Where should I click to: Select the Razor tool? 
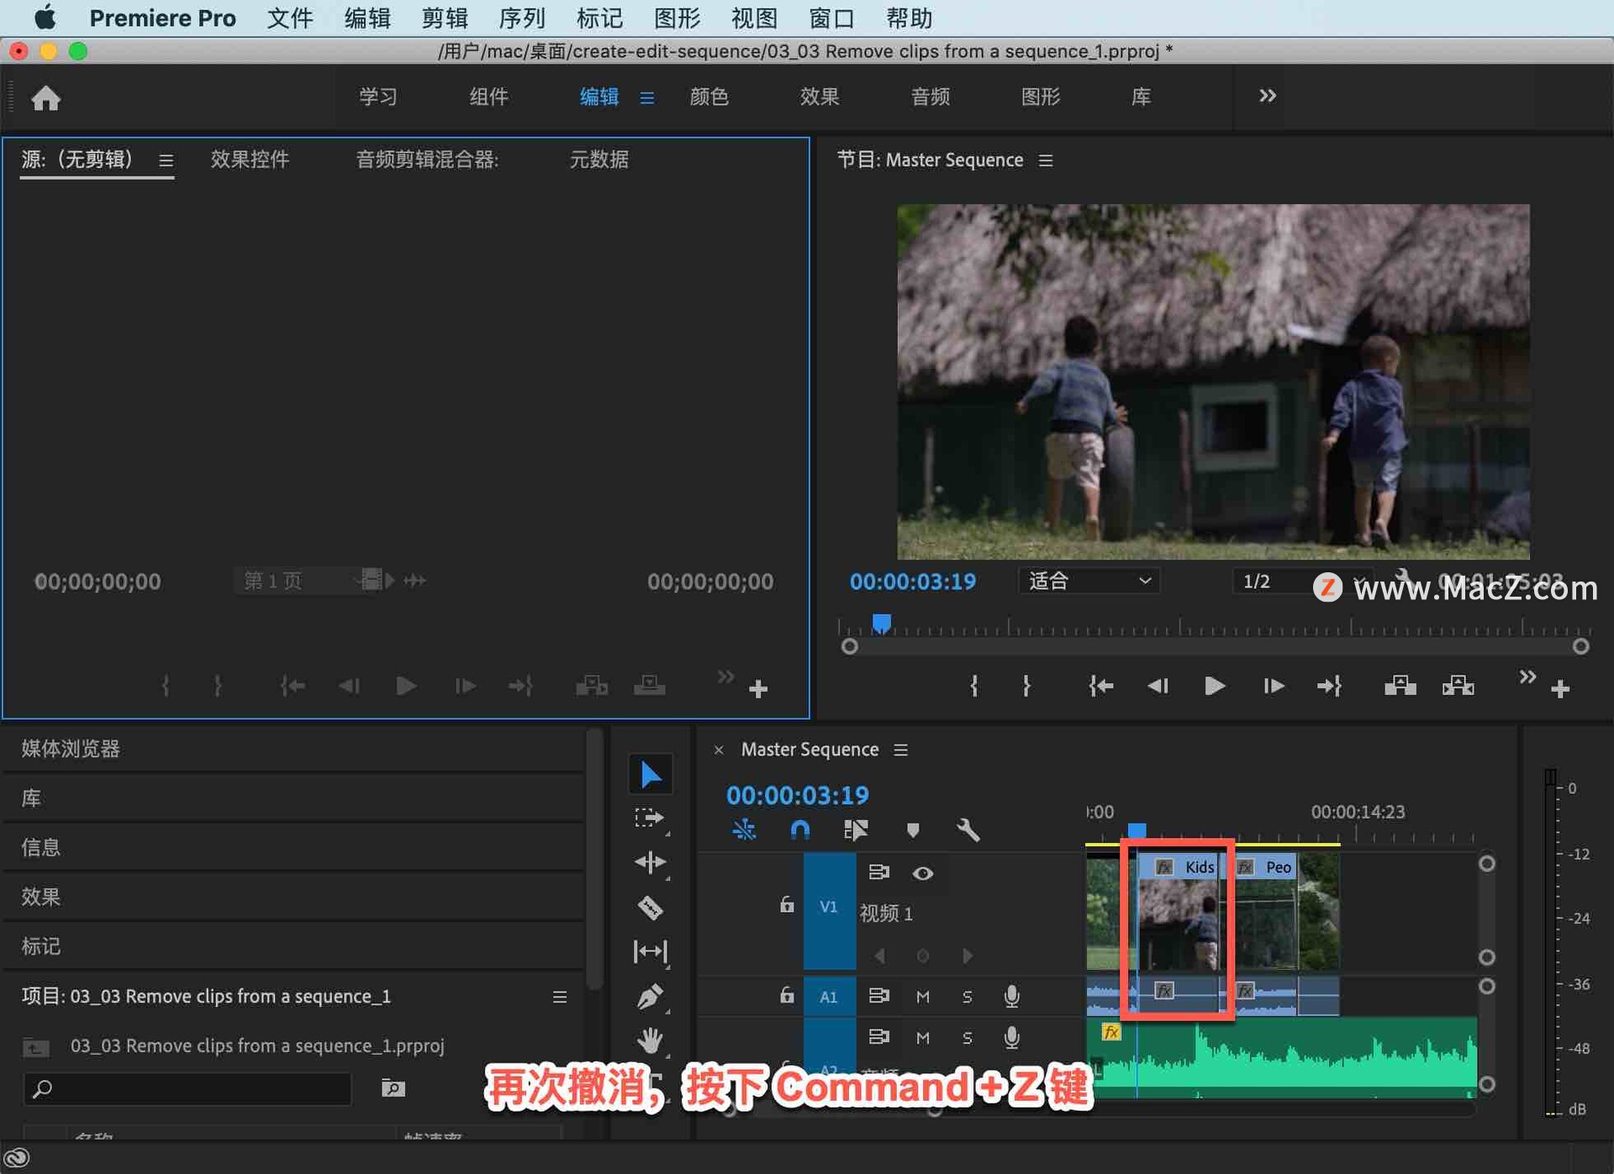(650, 908)
